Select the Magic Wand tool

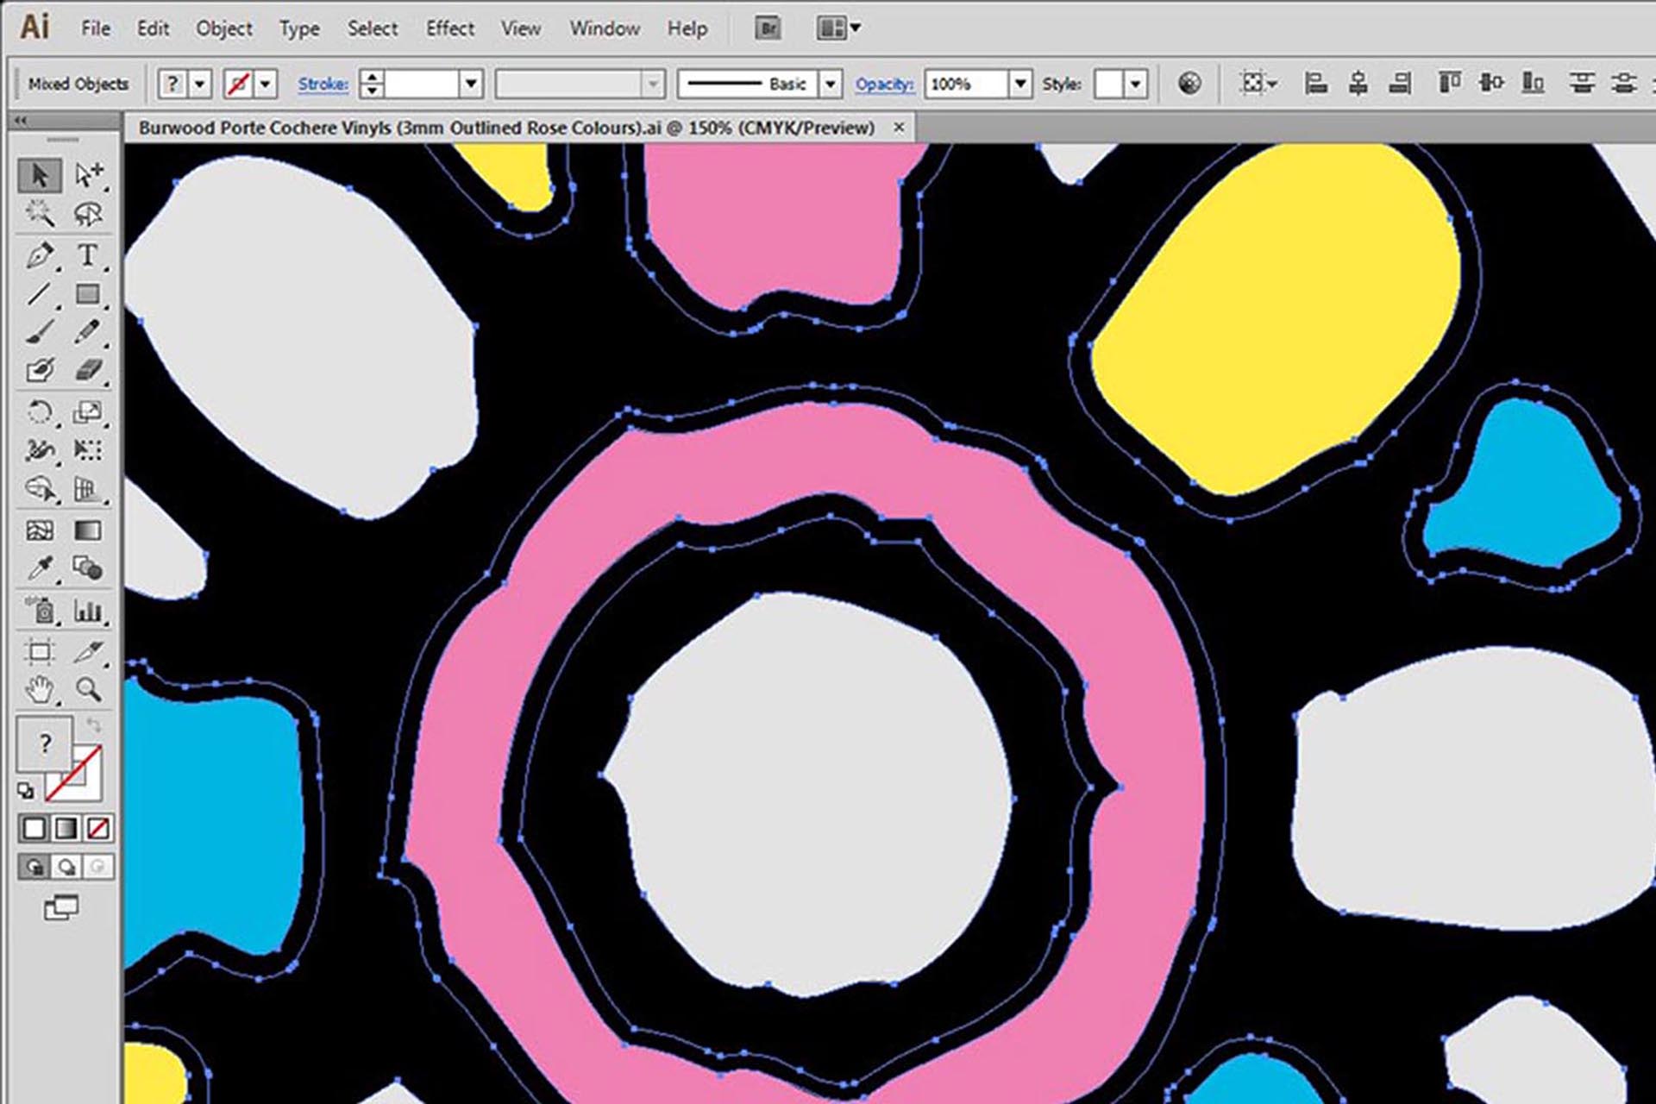(39, 213)
